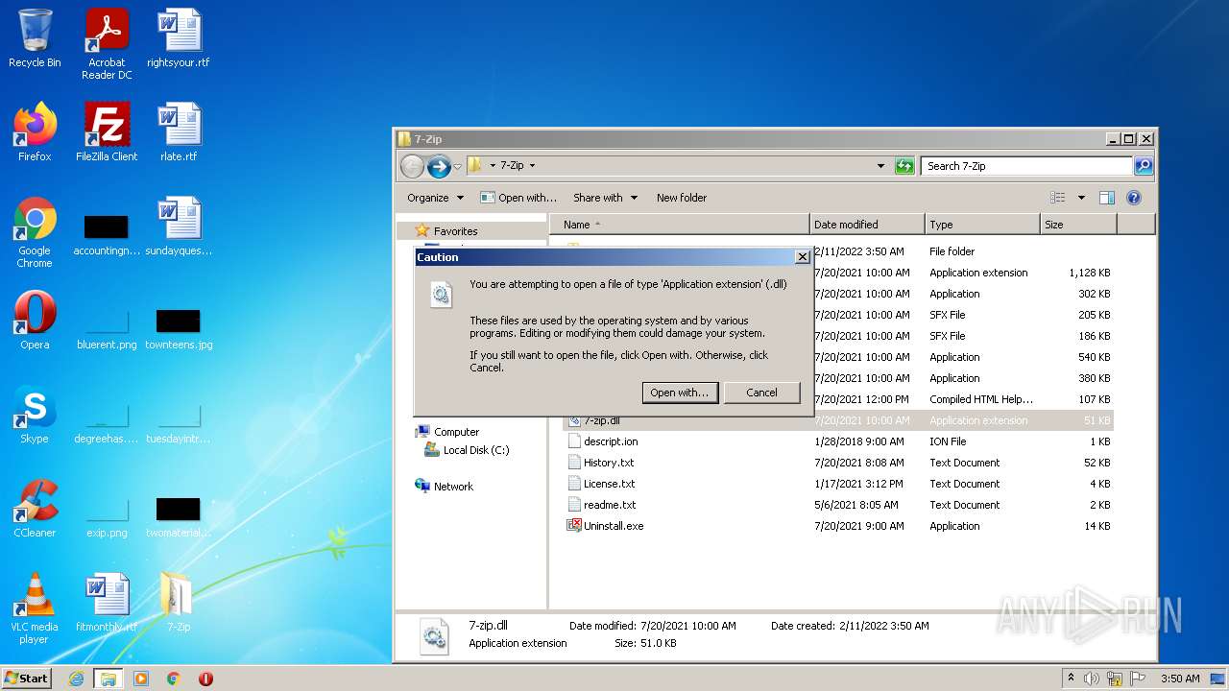Image resolution: width=1229 pixels, height=691 pixels.
Task: Sort by Size column header
Action: [1078, 225]
